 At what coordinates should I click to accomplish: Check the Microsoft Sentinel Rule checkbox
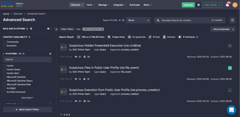pos(4,84)
